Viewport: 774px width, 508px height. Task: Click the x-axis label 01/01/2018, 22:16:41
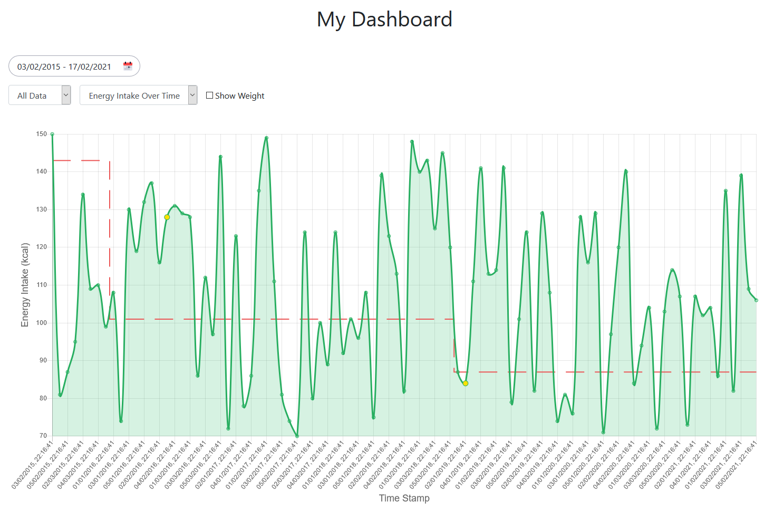323,465
